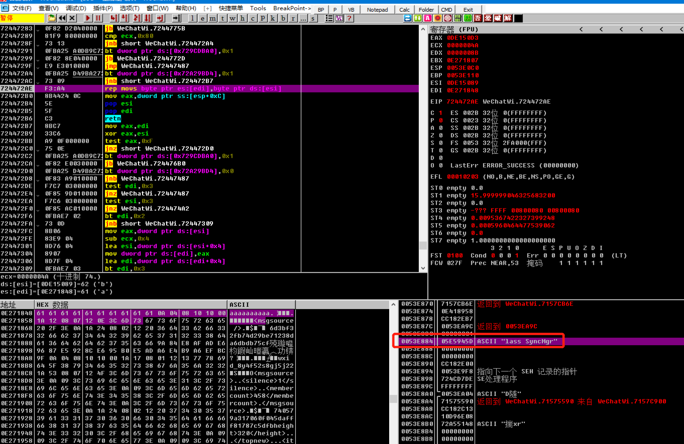Image resolution: width=684 pixels, height=444 pixels.
Task: Open the References window (r icon)
Action: click(293, 18)
